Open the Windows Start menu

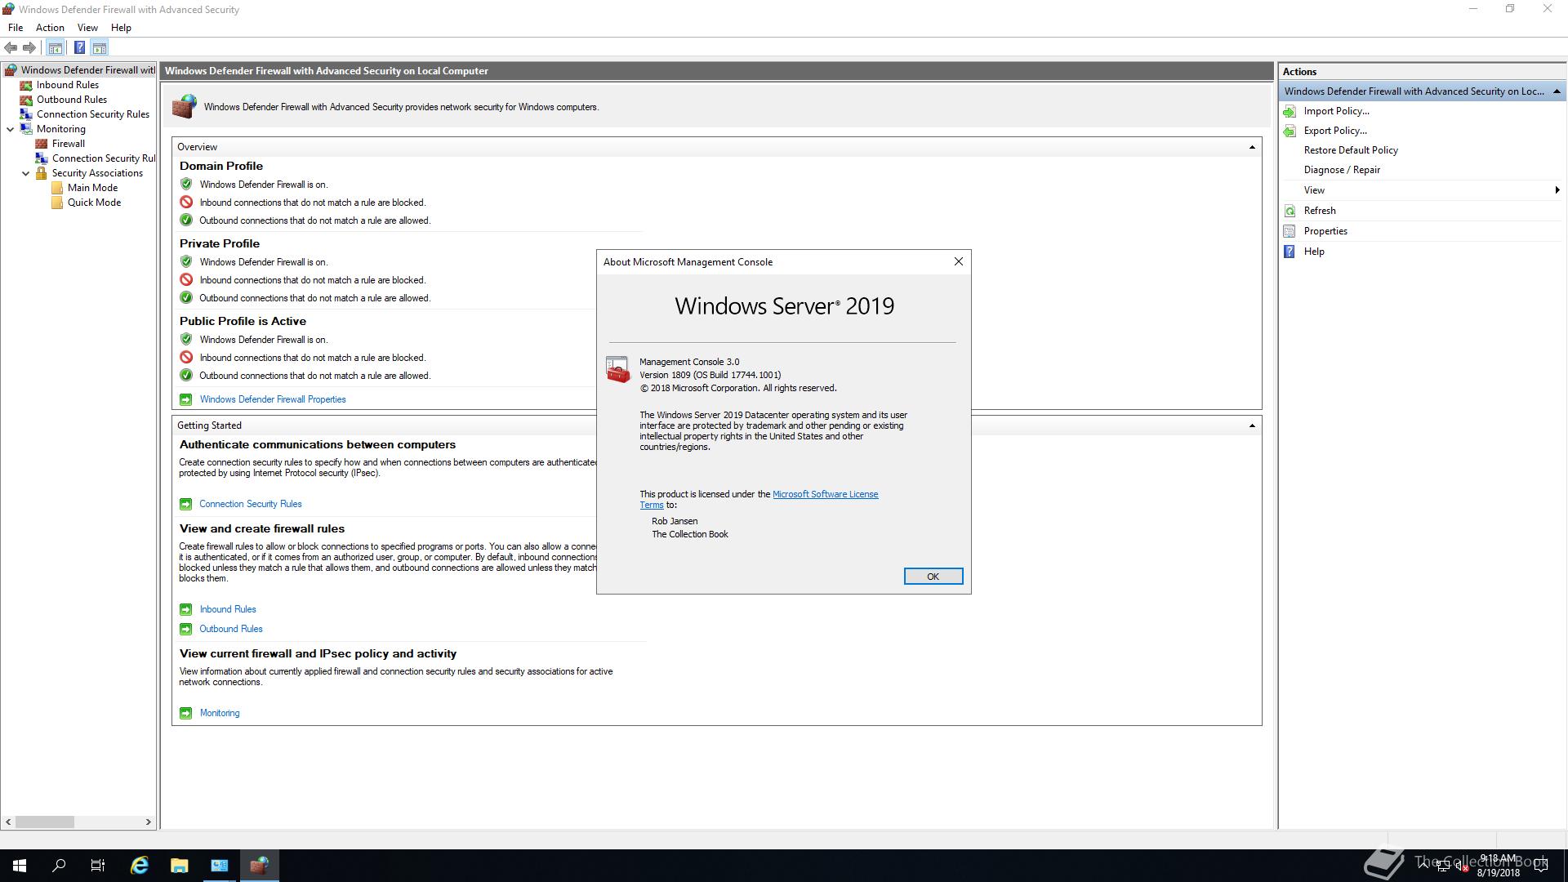[x=20, y=866]
